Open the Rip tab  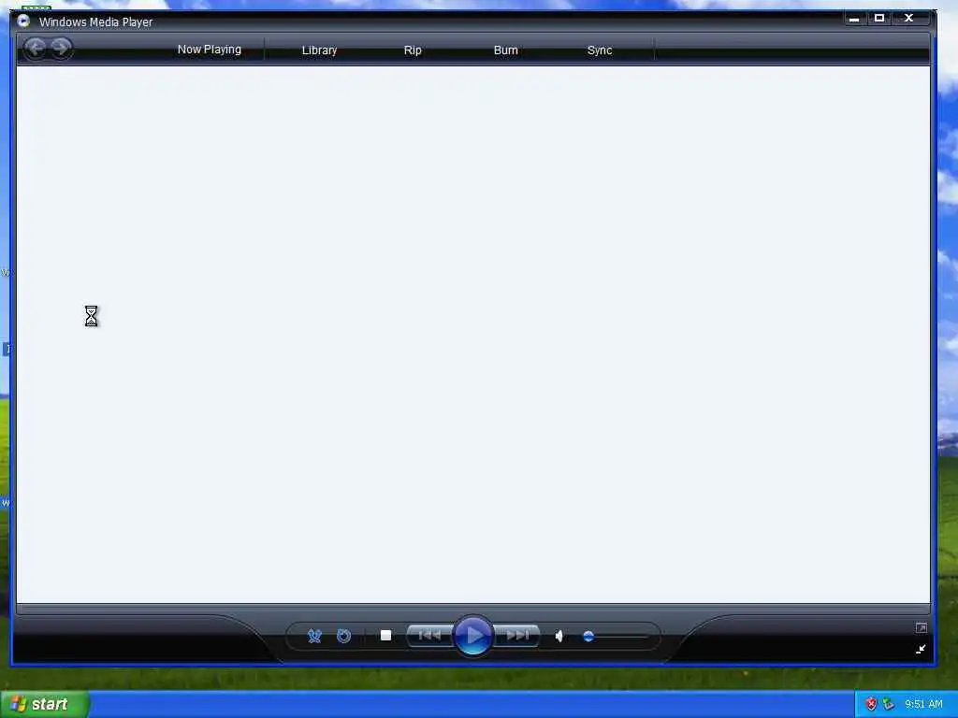(x=413, y=50)
